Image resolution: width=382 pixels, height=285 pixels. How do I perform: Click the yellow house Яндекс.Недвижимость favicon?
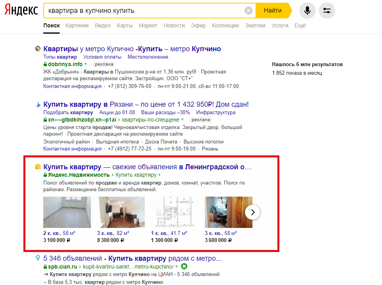pyautogui.click(x=38, y=167)
